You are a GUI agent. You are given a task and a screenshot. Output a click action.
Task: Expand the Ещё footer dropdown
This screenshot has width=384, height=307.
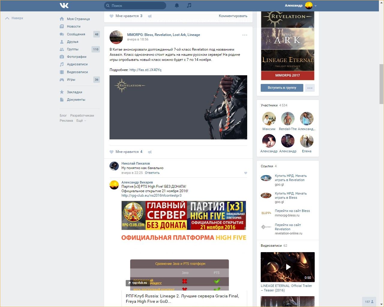pyautogui.click(x=81, y=121)
